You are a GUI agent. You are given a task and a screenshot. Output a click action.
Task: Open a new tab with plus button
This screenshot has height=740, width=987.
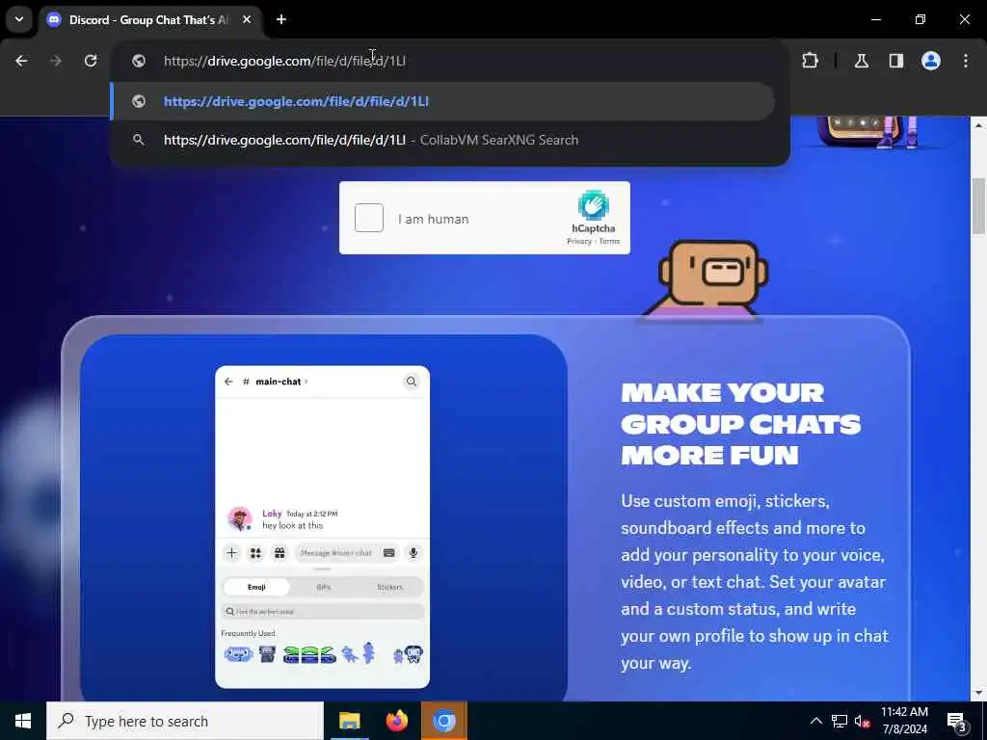(x=281, y=19)
